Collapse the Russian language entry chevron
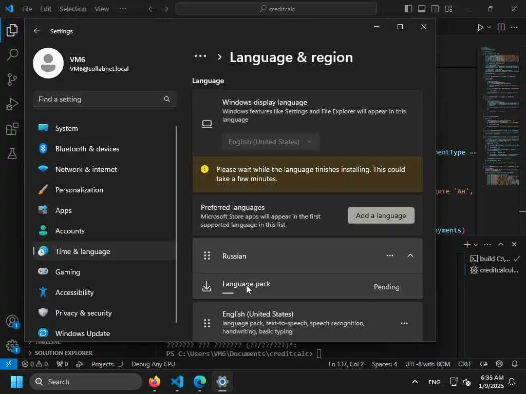The height and width of the screenshot is (394, 526). click(410, 255)
